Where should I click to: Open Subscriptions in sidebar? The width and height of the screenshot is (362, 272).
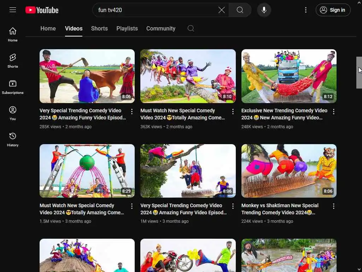point(13,87)
